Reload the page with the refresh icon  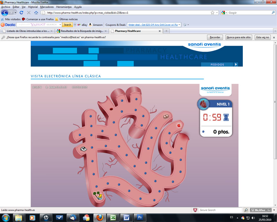(22, 13)
